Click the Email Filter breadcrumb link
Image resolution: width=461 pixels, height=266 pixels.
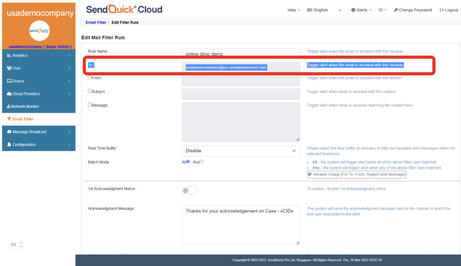tap(96, 22)
